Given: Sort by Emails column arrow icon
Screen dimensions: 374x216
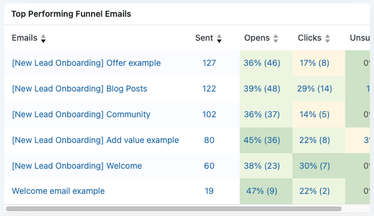Looking at the screenshot, I should pyautogui.click(x=43, y=38).
